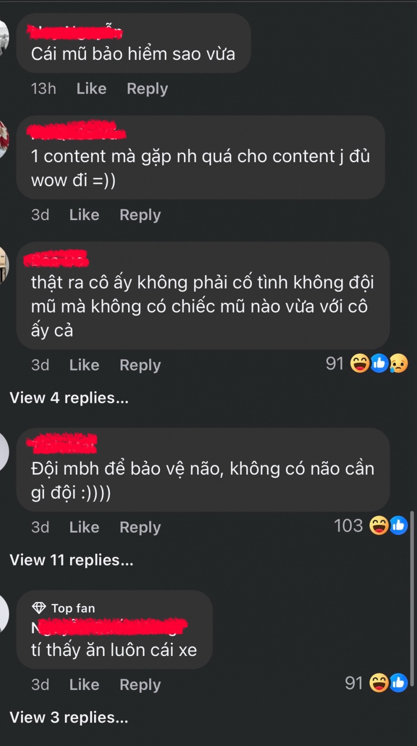Click thumbs-up icon on 'tí thấy ăn luôn' comment

tap(398, 683)
